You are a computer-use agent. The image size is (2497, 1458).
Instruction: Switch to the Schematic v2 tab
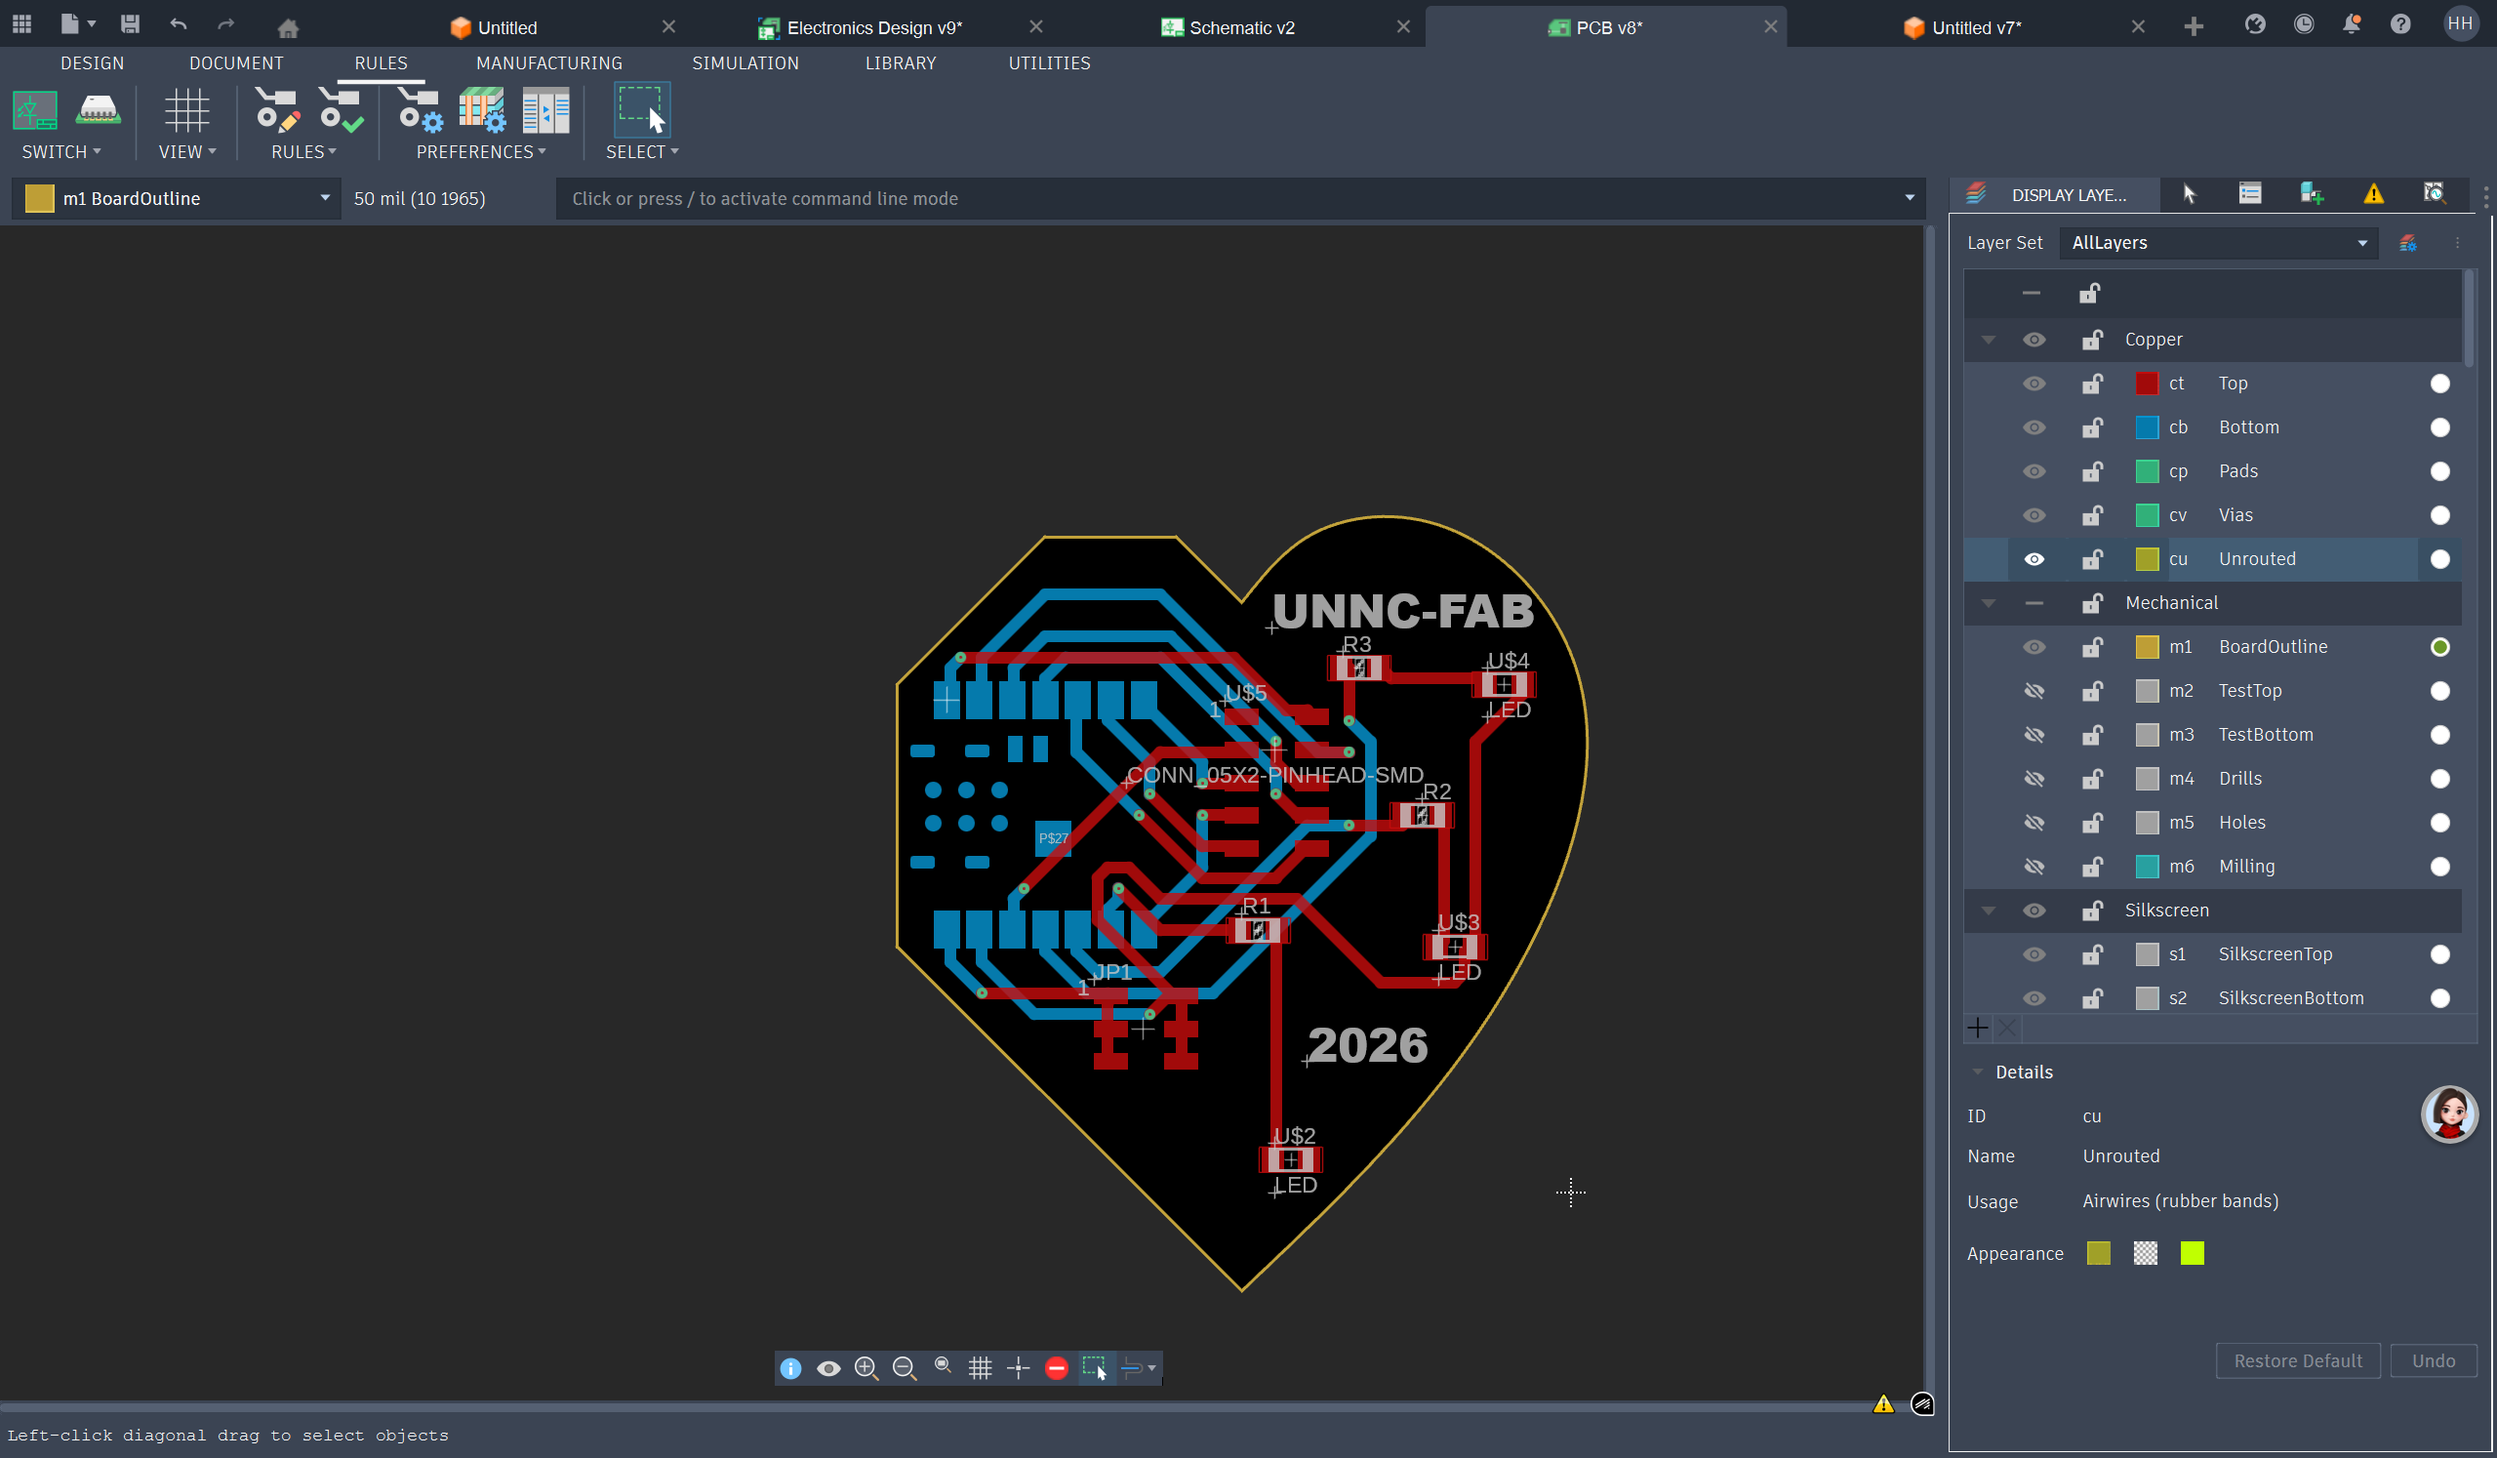click(x=1240, y=27)
